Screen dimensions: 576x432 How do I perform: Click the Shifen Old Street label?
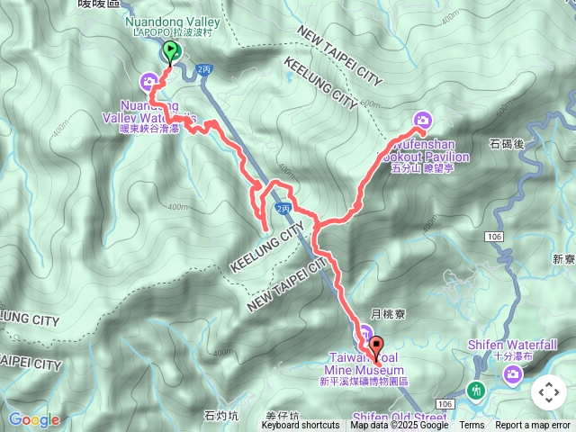point(400,418)
